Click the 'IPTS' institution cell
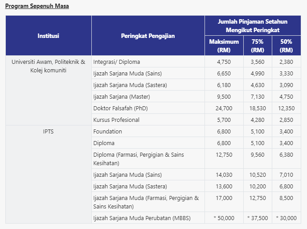Viewport: 307px width, 229px height. pos(49,131)
